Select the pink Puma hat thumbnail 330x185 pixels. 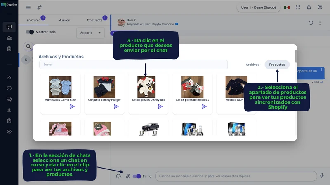(x=102, y=129)
